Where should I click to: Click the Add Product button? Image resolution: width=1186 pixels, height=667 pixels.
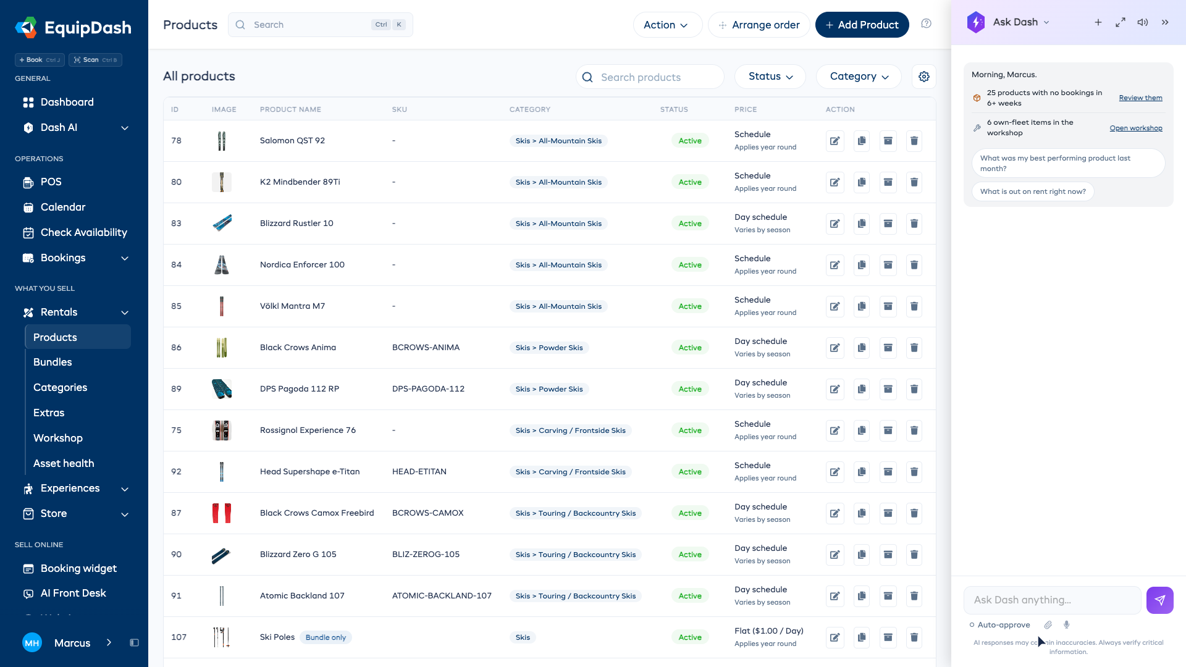tap(862, 25)
